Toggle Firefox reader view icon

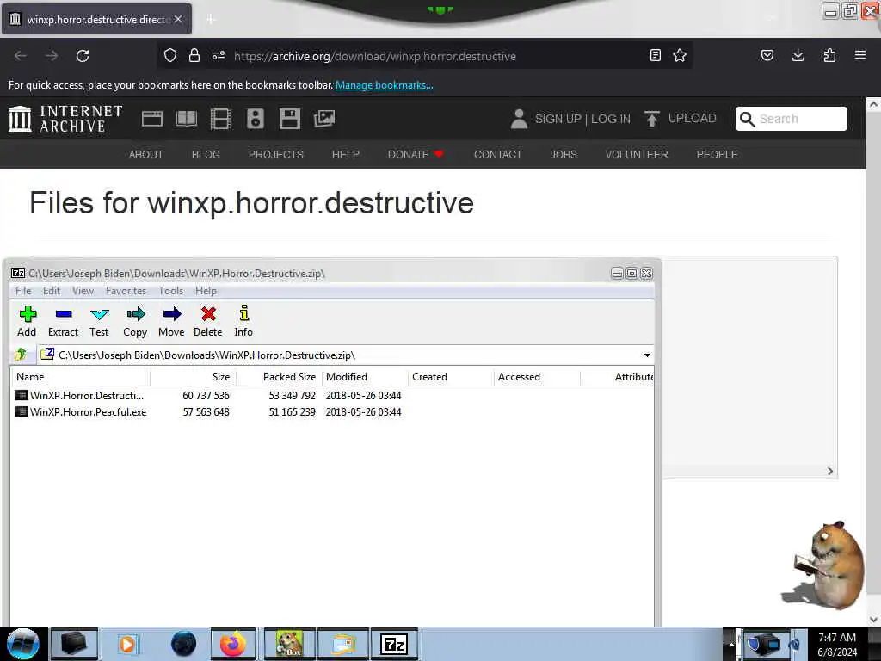[655, 55]
